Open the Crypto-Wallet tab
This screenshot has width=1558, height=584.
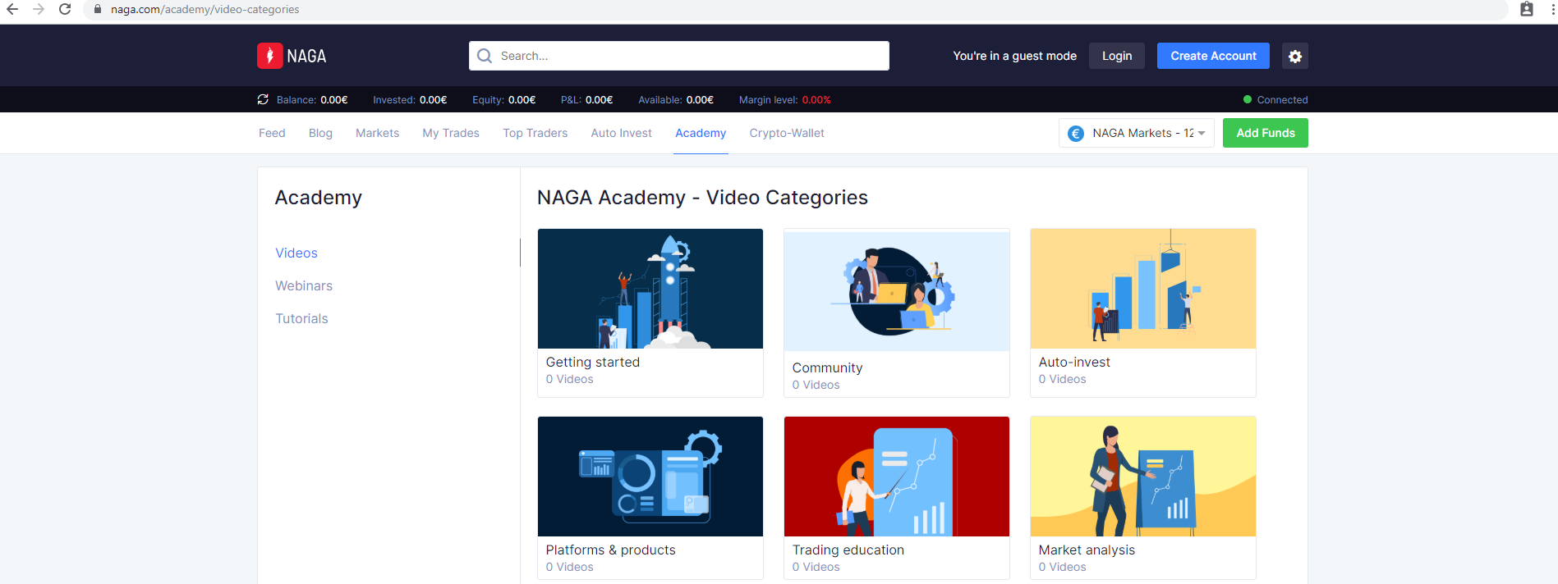[787, 133]
